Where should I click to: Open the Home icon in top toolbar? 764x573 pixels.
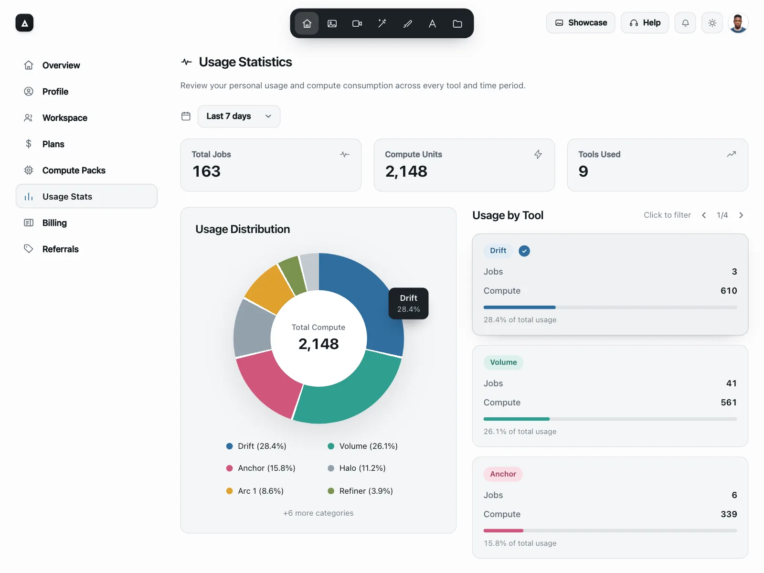[x=307, y=23]
